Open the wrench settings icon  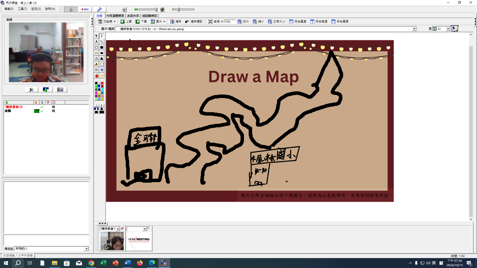(x=99, y=9)
